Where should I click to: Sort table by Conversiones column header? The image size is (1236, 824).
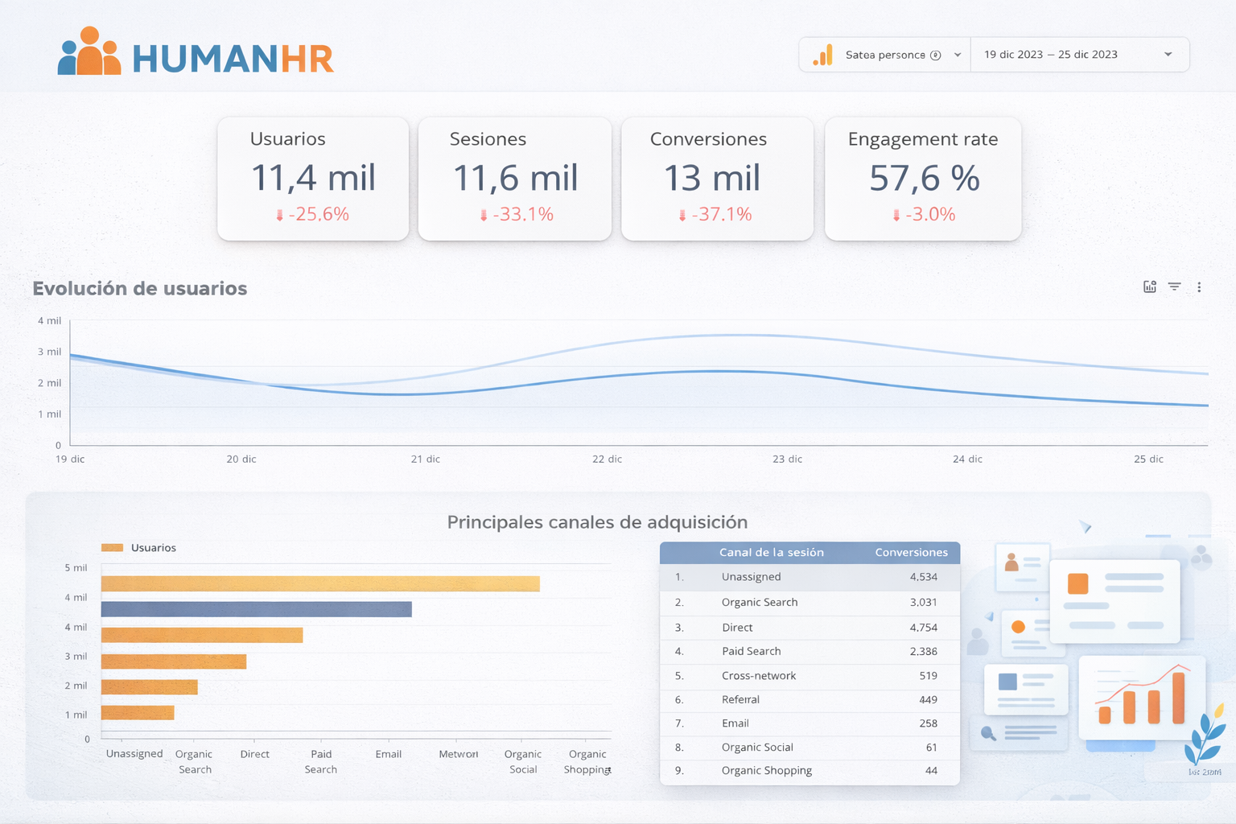911,553
